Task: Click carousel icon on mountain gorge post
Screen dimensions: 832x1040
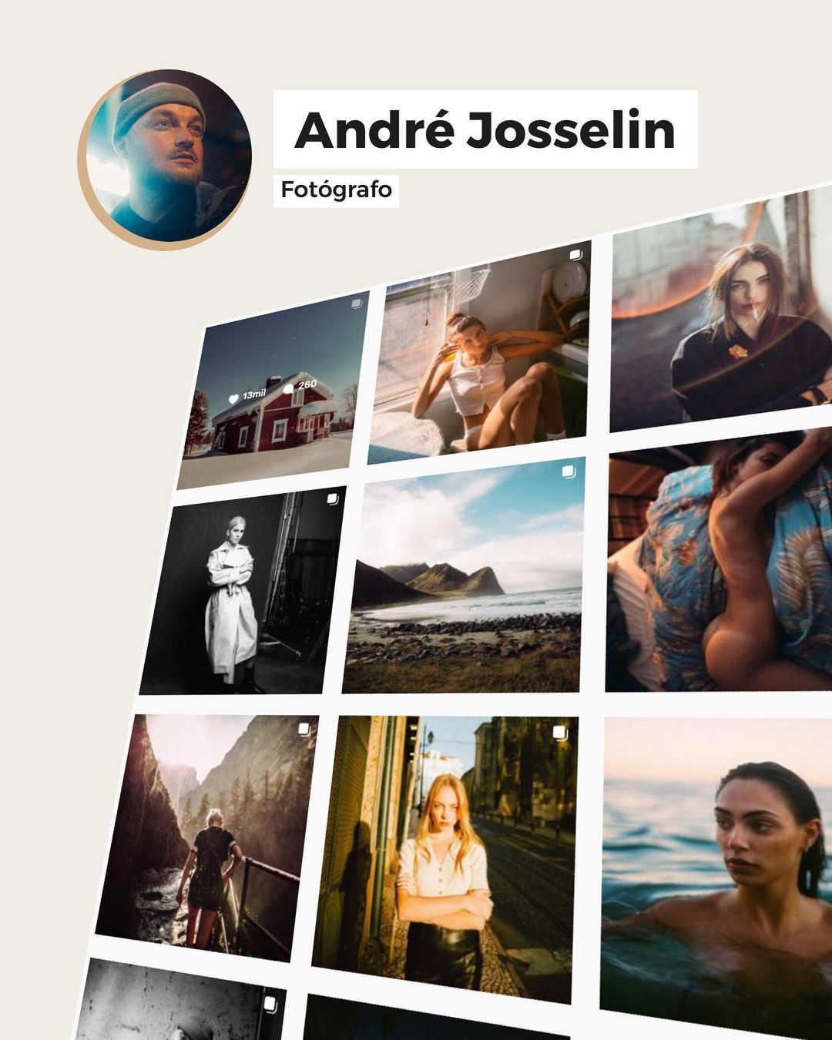Action: pos(305,729)
